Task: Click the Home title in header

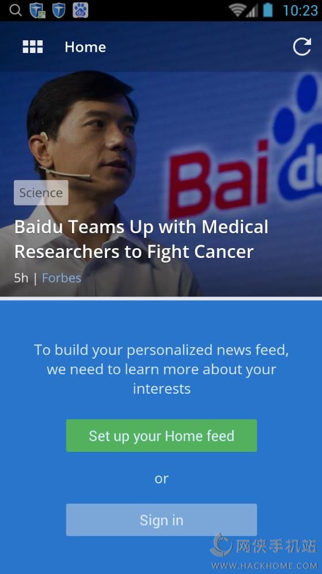Action: tap(85, 47)
